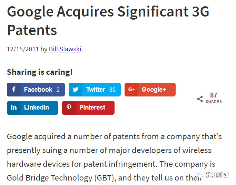Click the 乐知新创 watermark text
The height and width of the screenshot is (185, 236).
coord(217,175)
